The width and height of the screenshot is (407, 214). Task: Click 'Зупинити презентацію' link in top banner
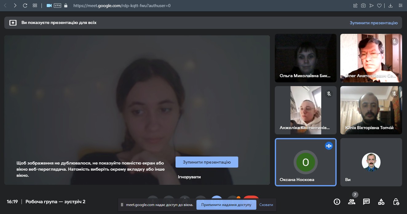click(373, 23)
